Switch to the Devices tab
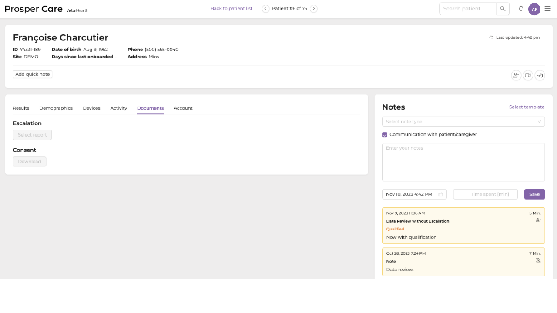This screenshot has width=557, height=313. (91, 108)
